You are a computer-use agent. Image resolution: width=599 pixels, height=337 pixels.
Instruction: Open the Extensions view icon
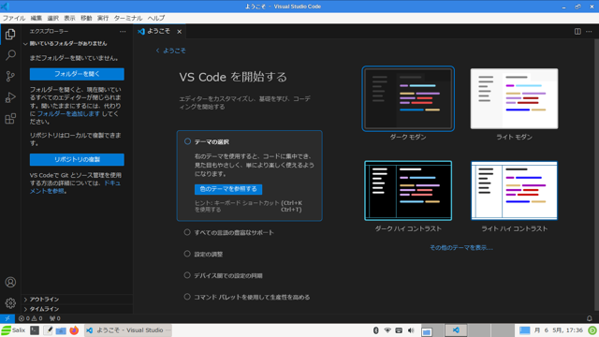point(10,119)
